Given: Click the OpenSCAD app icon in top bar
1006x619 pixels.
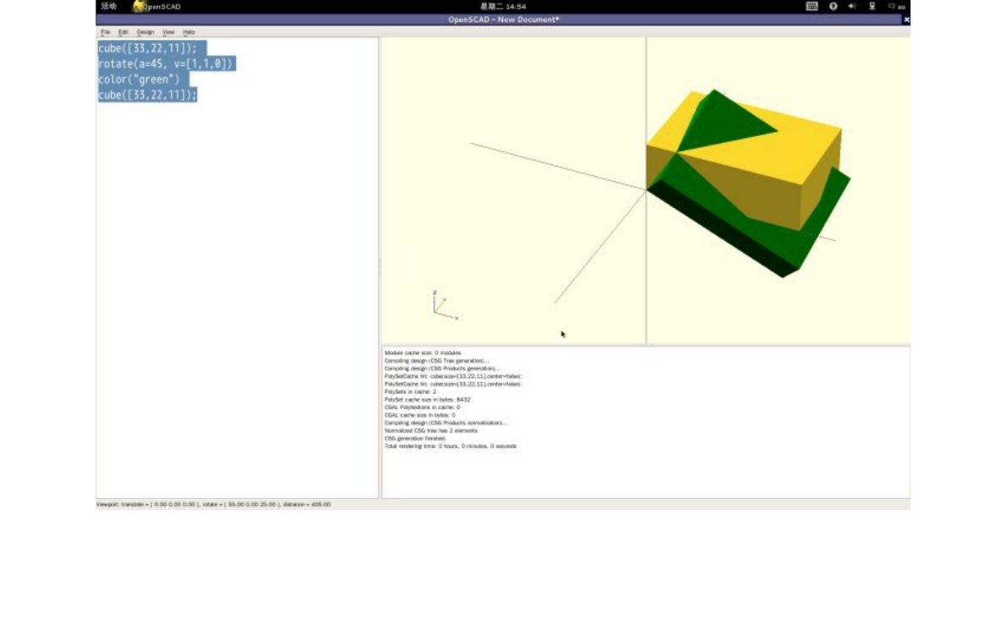Looking at the screenshot, I should point(138,7).
